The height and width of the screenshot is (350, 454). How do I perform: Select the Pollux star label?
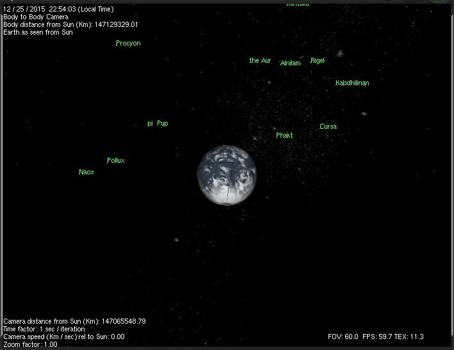[x=115, y=160]
